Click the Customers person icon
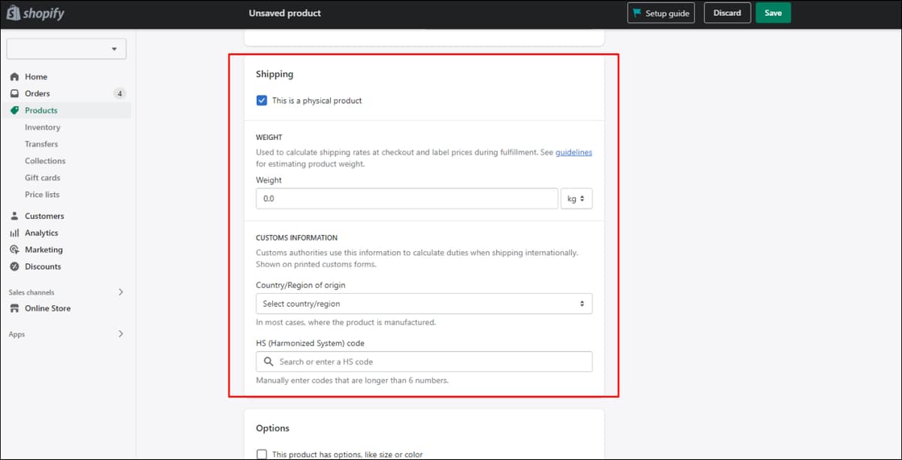Image resolution: width=902 pixels, height=460 pixels. [14, 216]
